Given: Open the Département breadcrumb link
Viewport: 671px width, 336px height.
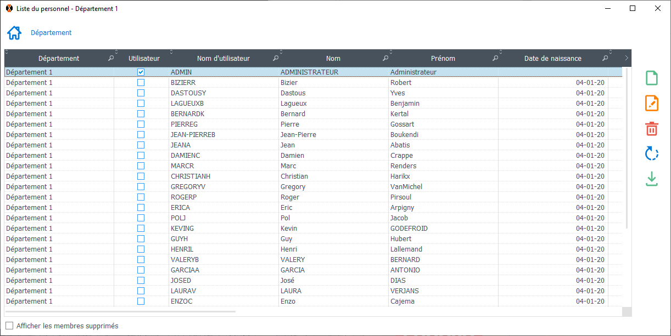Looking at the screenshot, I should [x=51, y=33].
